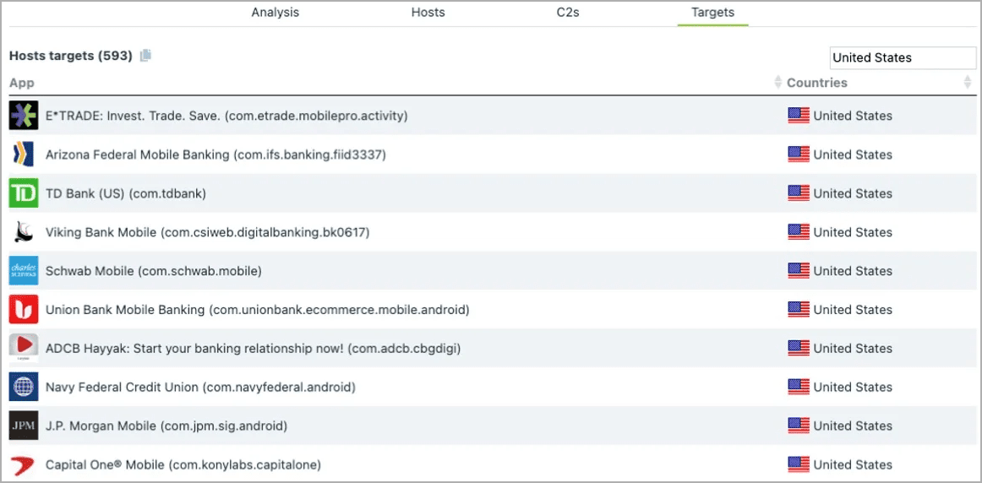Click the TD Bank green logo icon
982x483 pixels.
(24, 193)
